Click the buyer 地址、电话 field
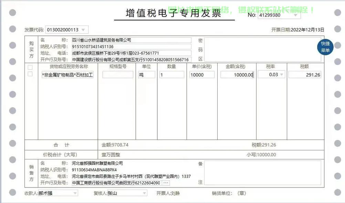The width and height of the screenshot is (345, 203). tap(132, 53)
